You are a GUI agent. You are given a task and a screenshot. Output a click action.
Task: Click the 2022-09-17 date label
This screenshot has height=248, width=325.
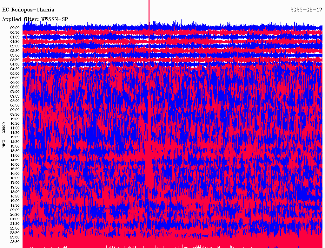[306, 10]
